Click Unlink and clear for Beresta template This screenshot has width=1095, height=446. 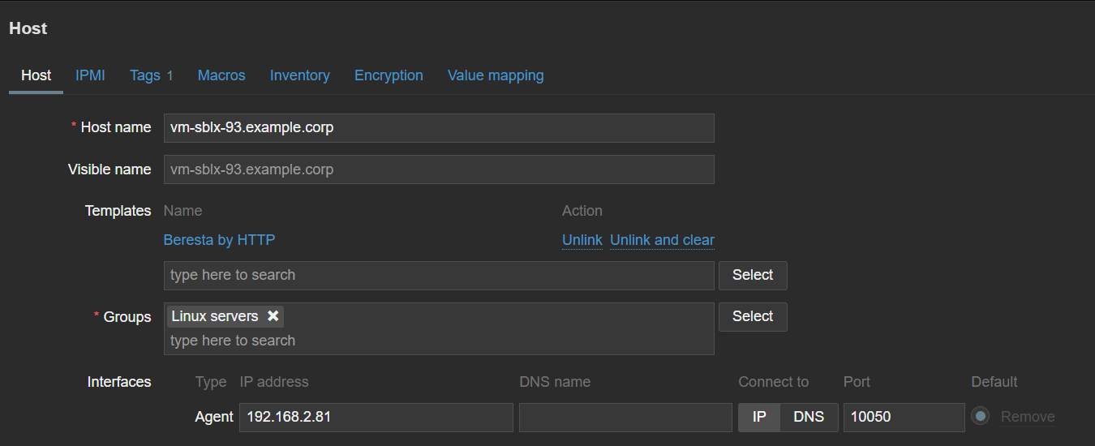click(662, 240)
